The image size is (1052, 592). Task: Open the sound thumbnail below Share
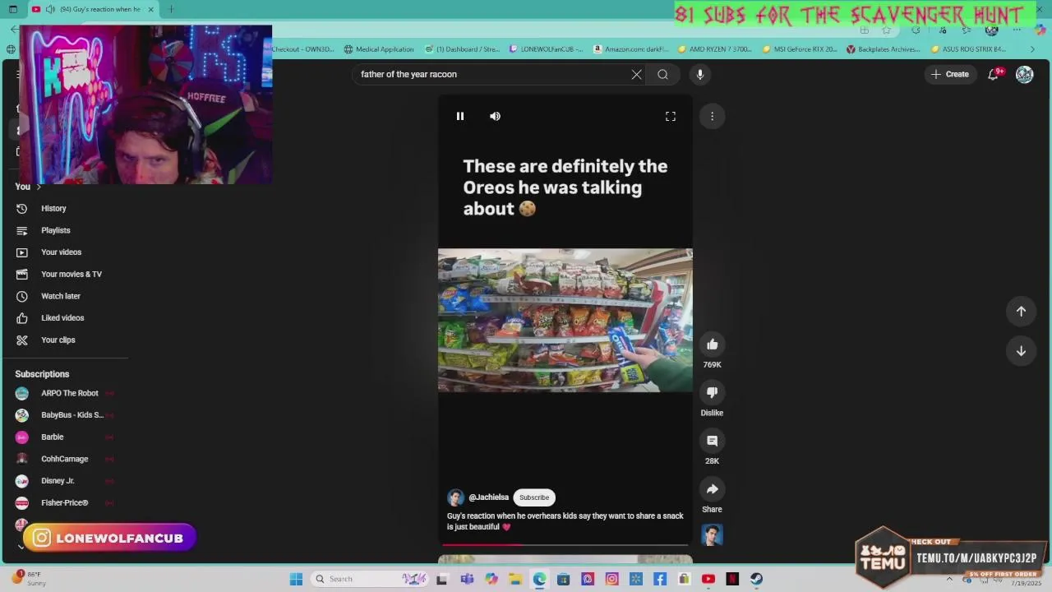pyautogui.click(x=712, y=534)
